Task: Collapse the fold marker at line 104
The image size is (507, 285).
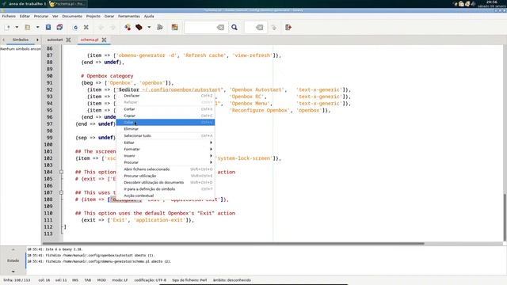Action: pyautogui.click(x=61, y=173)
